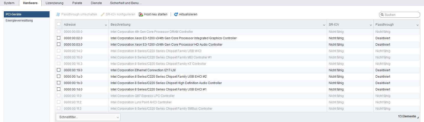This screenshot has width=424, height=122.
Task: Click the resize grip beside 13 Elemente
Action: click(418, 117)
